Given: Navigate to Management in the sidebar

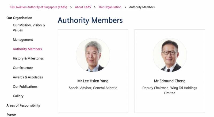Looking at the screenshot, I should click(x=23, y=40).
